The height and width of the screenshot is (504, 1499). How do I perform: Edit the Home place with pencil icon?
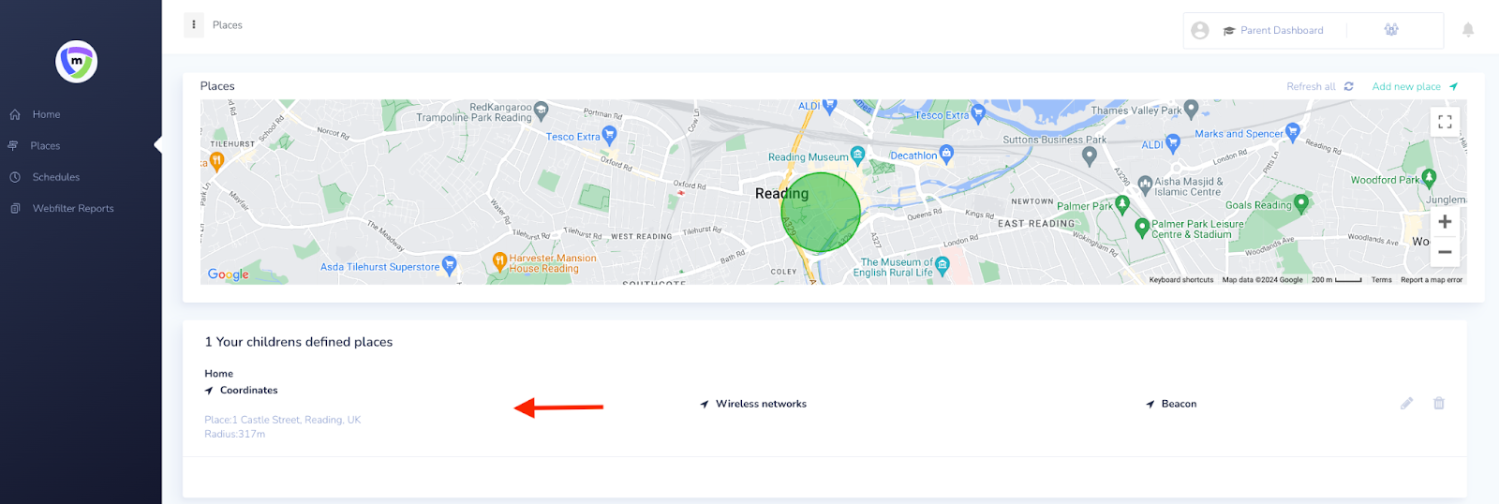click(1406, 404)
